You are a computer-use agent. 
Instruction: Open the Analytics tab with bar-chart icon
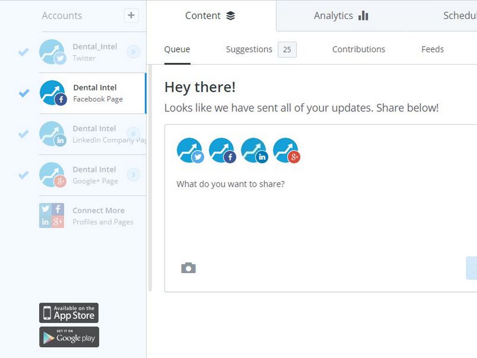pos(341,16)
